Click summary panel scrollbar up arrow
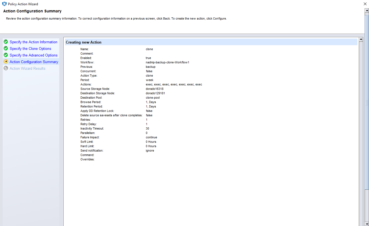 coord(361,39)
